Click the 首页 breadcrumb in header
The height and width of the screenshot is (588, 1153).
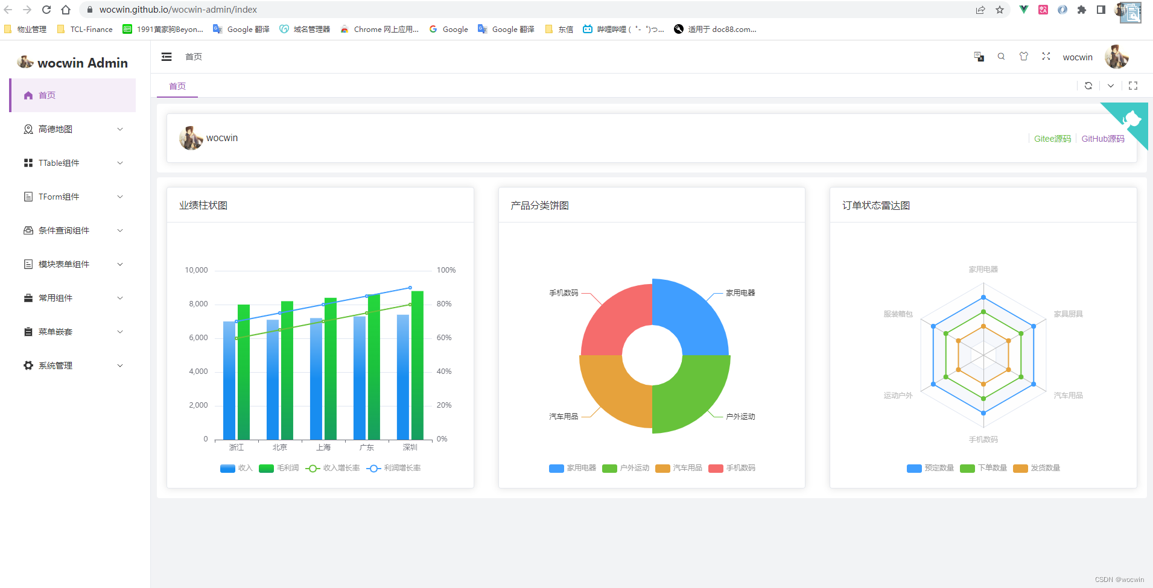(x=194, y=57)
